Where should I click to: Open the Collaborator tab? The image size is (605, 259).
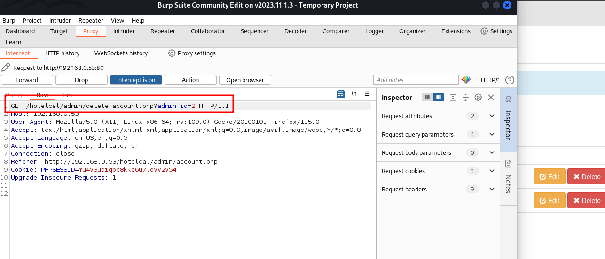click(208, 31)
